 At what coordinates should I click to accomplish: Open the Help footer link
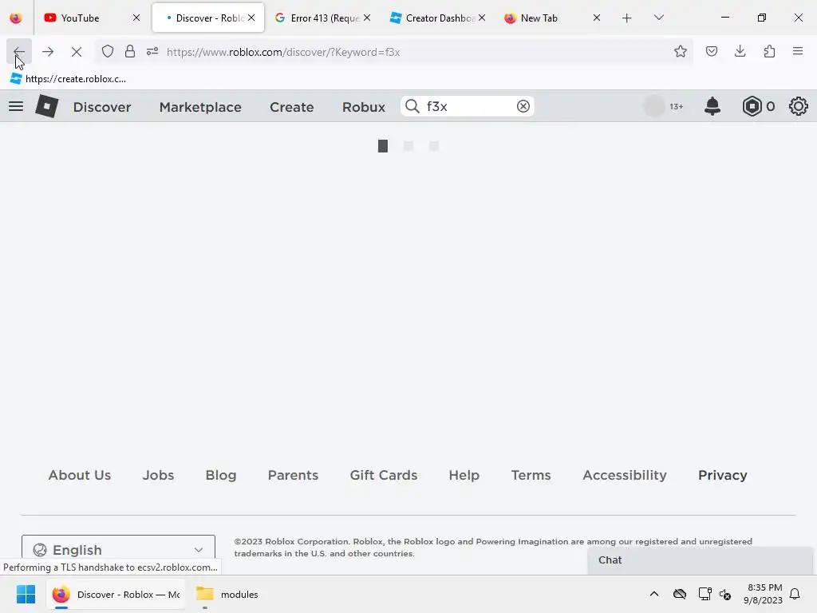pos(464,475)
